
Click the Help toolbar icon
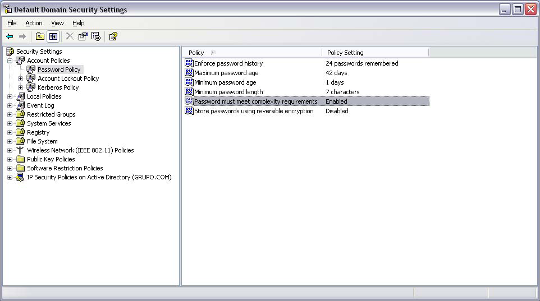pos(113,36)
